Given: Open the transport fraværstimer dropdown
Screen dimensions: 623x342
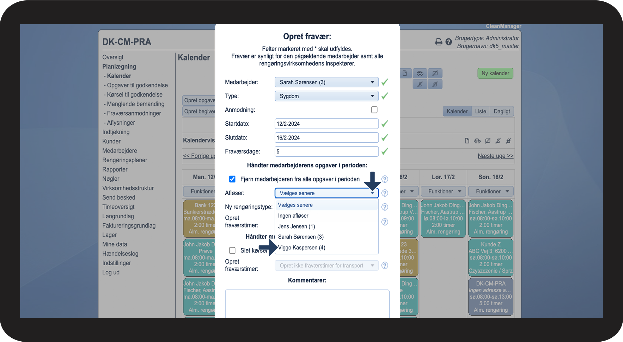Looking at the screenshot, I should (x=326, y=266).
